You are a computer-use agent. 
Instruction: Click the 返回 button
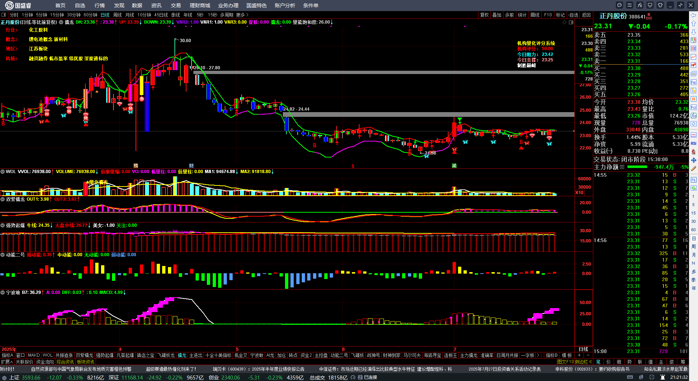pos(586,15)
